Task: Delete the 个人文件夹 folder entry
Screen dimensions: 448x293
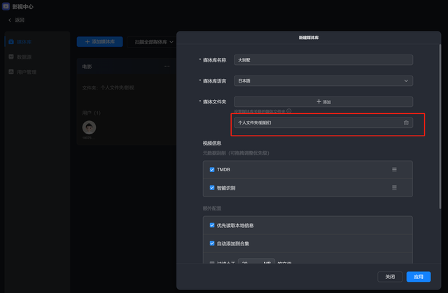Action: (x=406, y=122)
